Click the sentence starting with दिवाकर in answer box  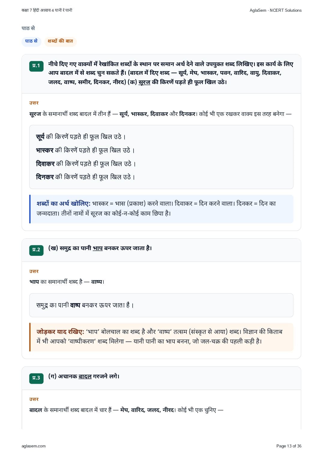86,164
